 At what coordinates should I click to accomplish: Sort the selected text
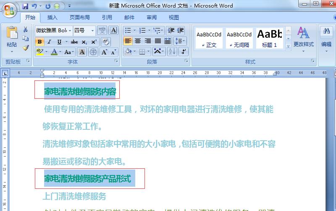tap(172, 51)
